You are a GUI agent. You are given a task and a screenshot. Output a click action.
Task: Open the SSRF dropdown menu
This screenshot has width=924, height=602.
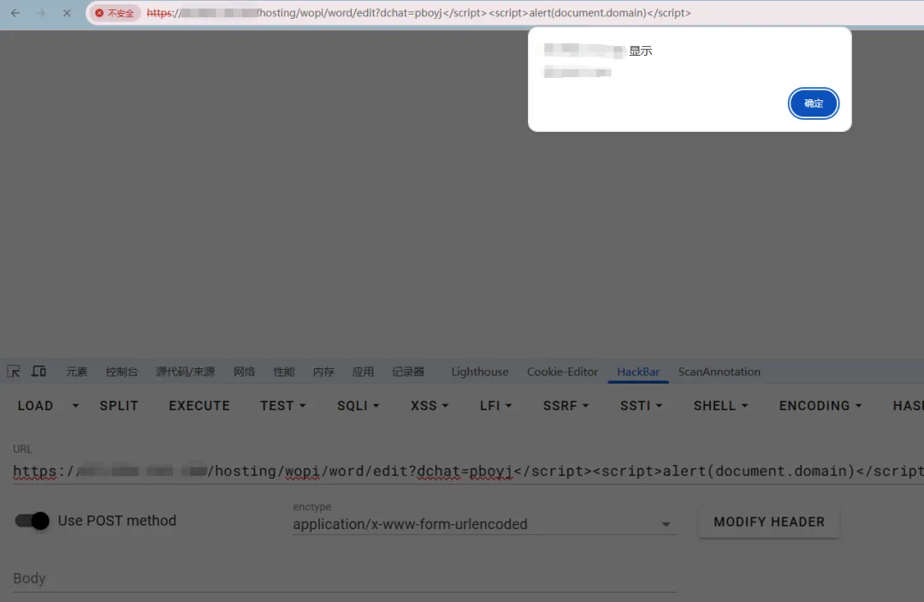point(566,406)
